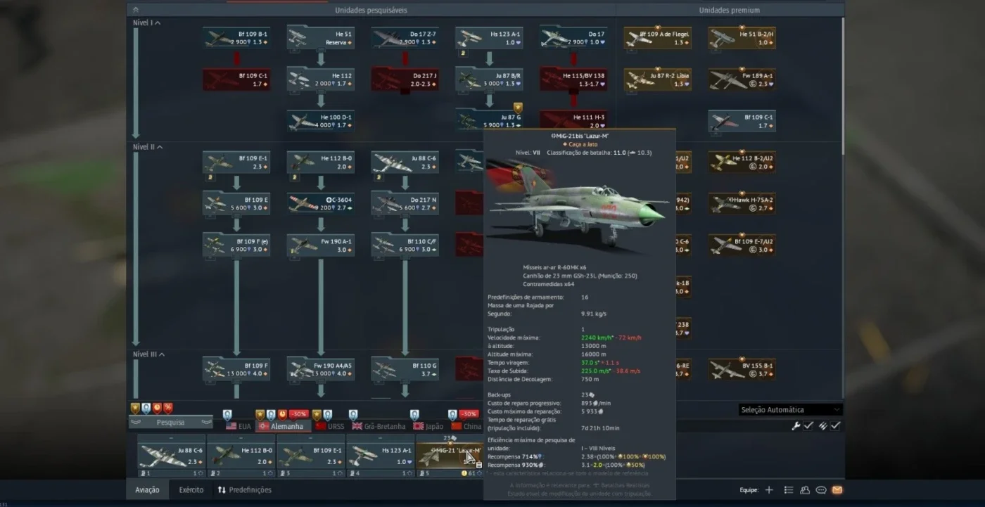This screenshot has height=507, width=985.
Task: Click the gold star badge above Pesquisa
Action: (x=135, y=408)
